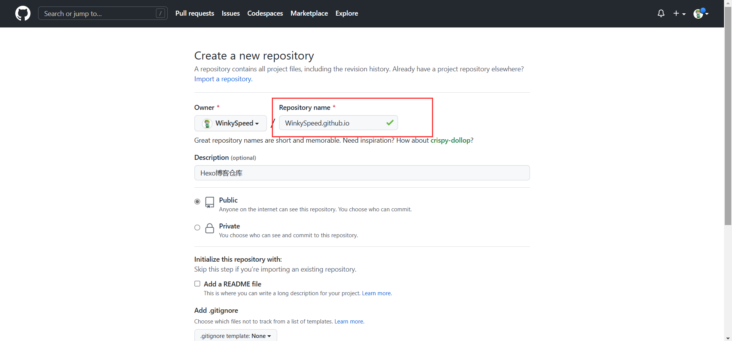Click the 'Add .gitignore' heading
Image resolution: width=732 pixels, height=341 pixels.
(x=216, y=310)
